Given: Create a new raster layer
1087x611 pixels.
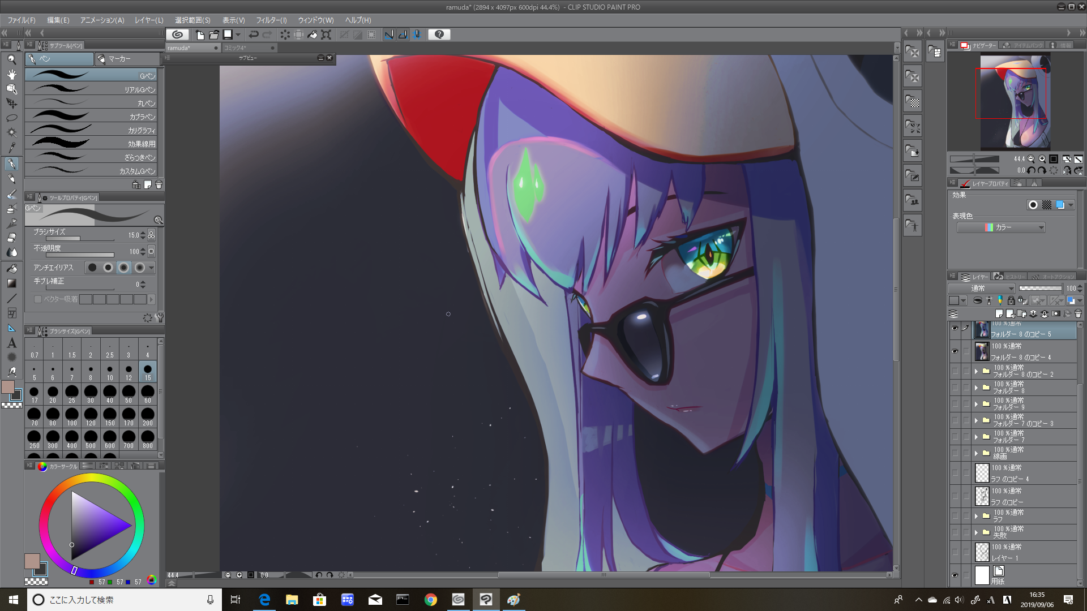Looking at the screenshot, I should [999, 313].
